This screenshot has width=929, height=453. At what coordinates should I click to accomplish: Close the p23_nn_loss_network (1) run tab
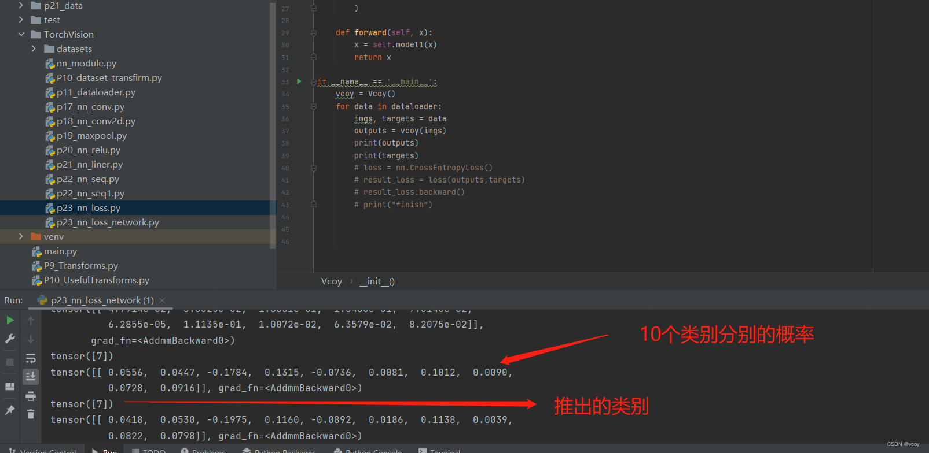[x=162, y=300]
